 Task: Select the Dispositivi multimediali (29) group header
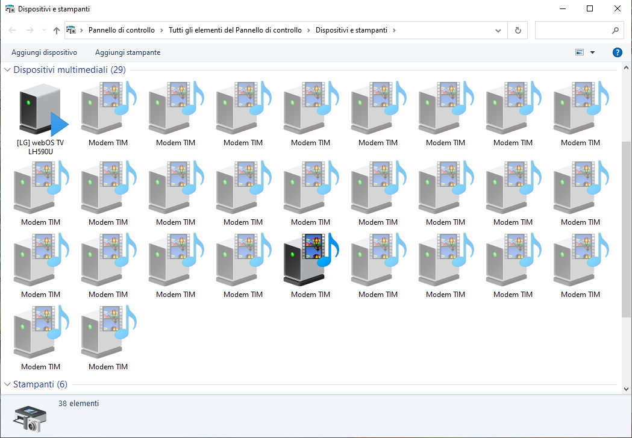(70, 70)
